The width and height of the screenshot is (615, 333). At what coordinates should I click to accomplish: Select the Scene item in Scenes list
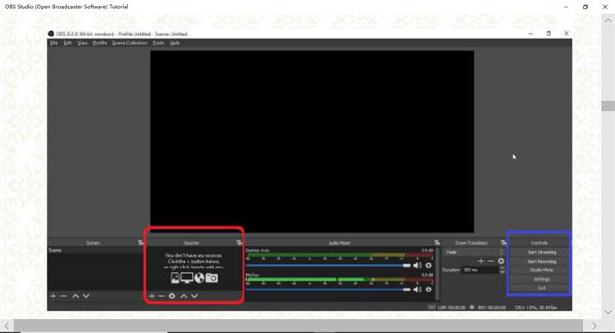[x=95, y=250]
